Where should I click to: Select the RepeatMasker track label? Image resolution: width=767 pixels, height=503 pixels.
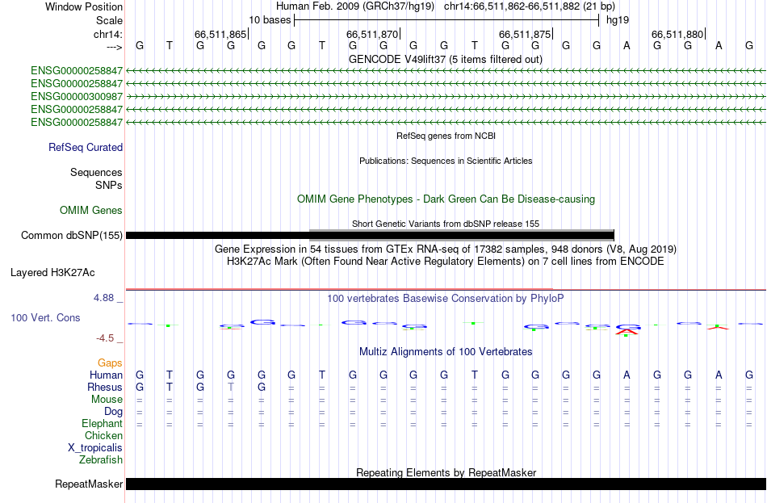pyautogui.click(x=89, y=484)
